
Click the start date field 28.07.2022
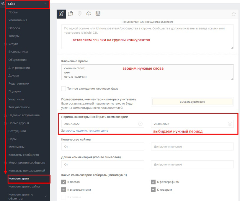click(102, 124)
